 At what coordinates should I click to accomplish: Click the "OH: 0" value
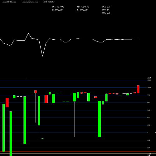(105, 10)
